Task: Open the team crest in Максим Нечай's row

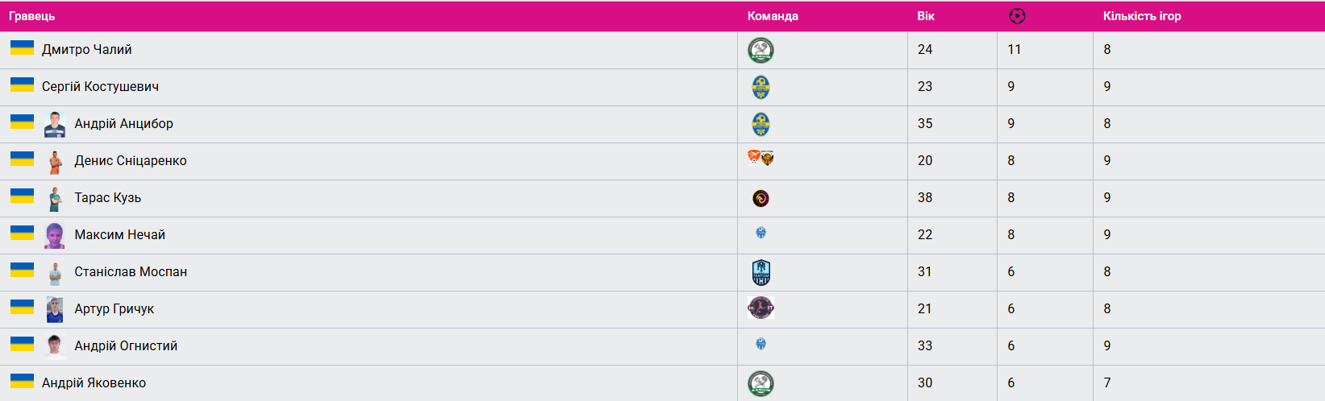Action: pyautogui.click(x=760, y=234)
